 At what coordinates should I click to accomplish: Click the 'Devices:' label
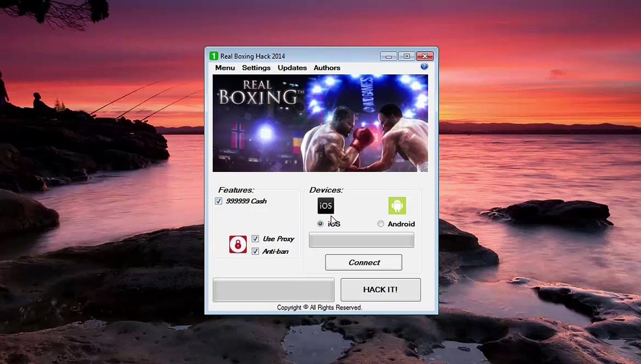326,190
